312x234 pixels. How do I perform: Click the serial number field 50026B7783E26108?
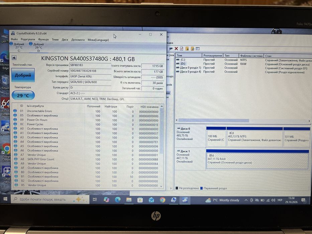pos(90,71)
